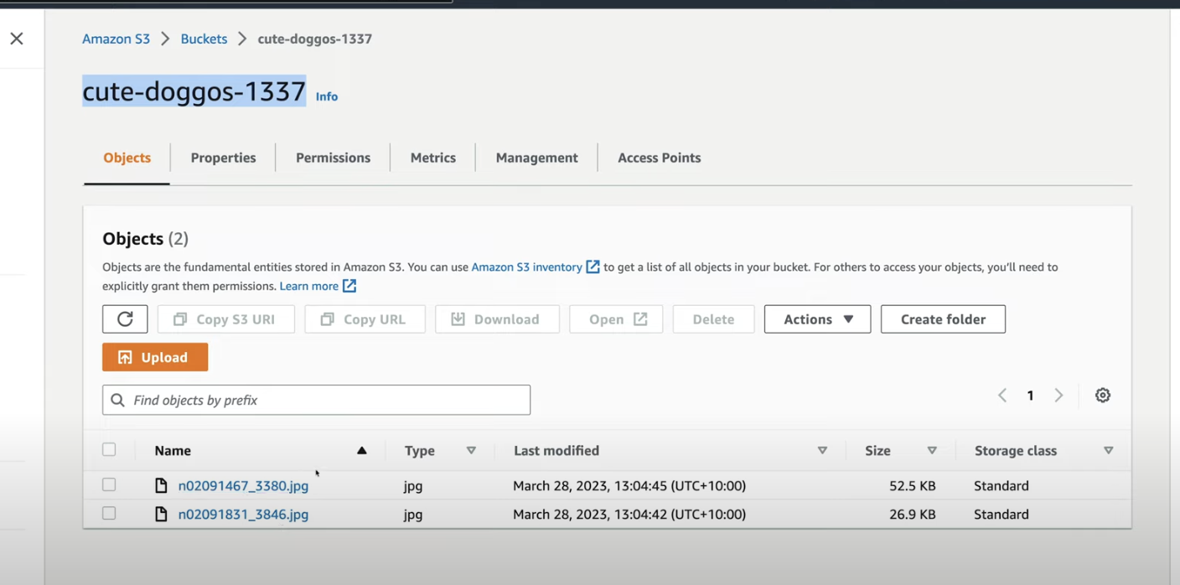Click the 26.9 KB size cell
Image resolution: width=1180 pixels, height=585 pixels.
(913, 514)
